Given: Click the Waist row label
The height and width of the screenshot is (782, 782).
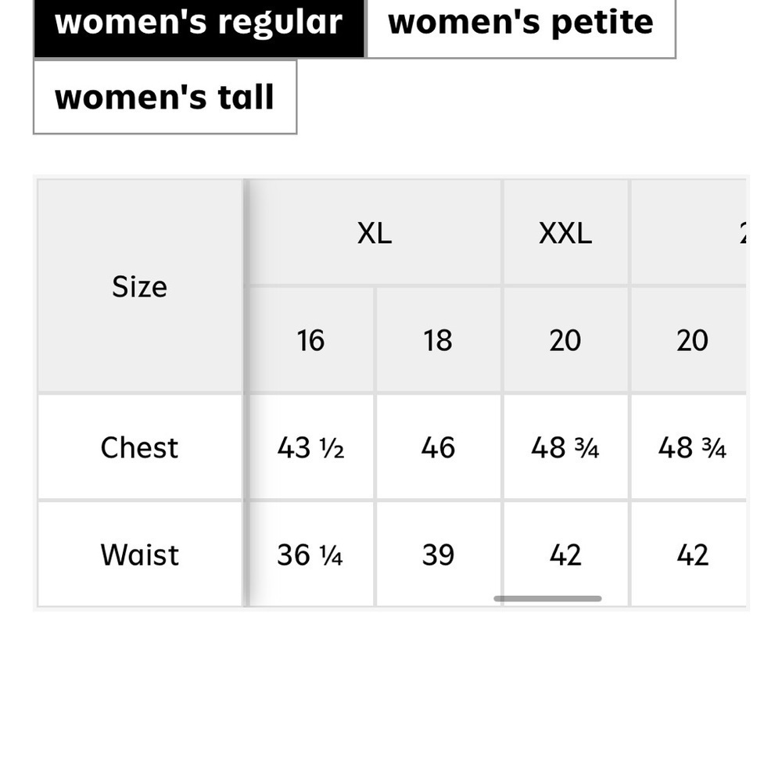Looking at the screenshot, I should coord(140,554).
